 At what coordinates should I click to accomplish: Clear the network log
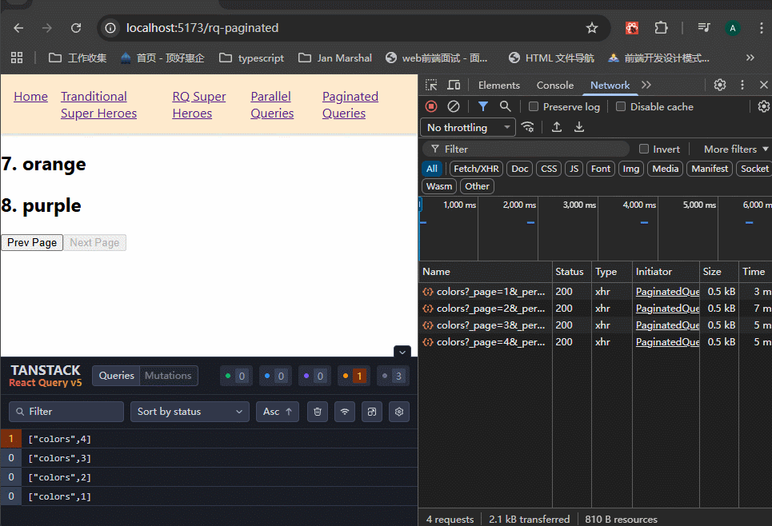pyautogui.click(x=454, y=106)
